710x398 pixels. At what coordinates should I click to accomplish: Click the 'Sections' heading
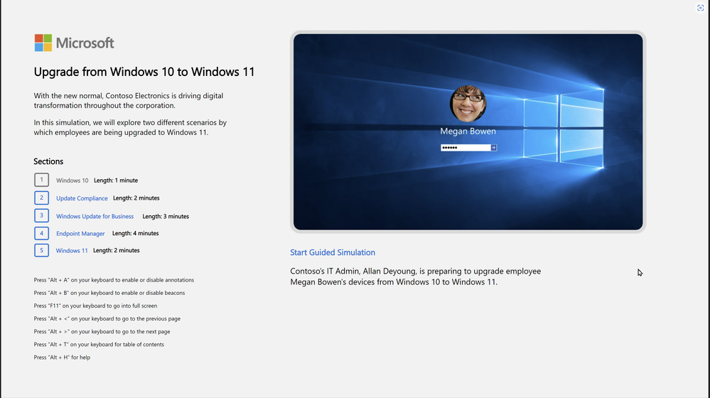[48, 161]
